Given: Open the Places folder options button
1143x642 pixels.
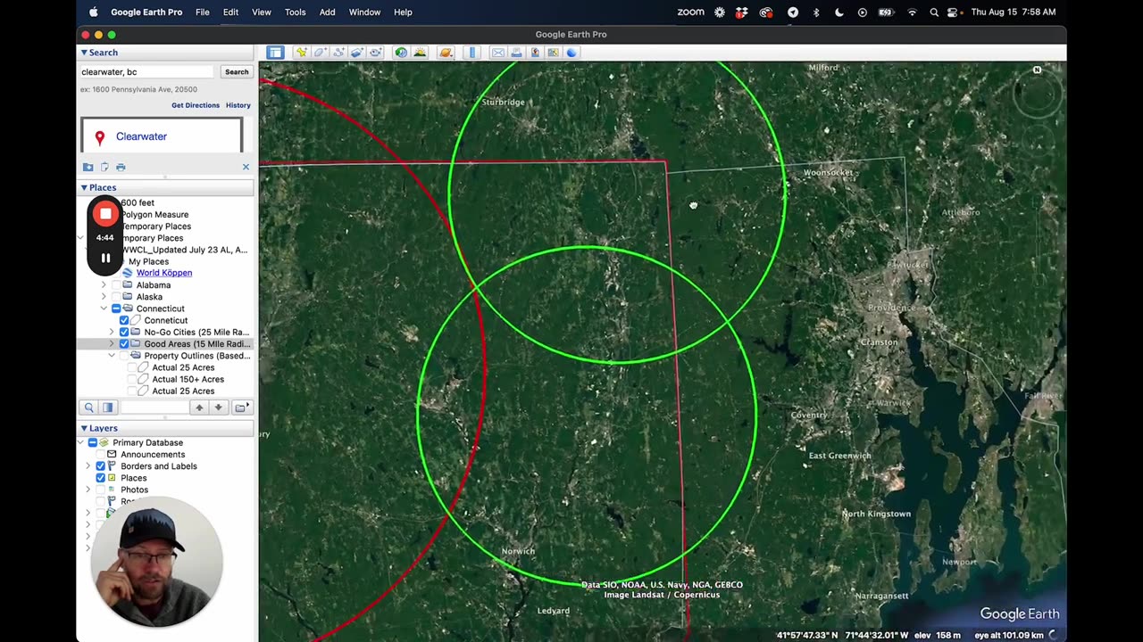Looking at the screenshot, I should [x=241, y=407].
